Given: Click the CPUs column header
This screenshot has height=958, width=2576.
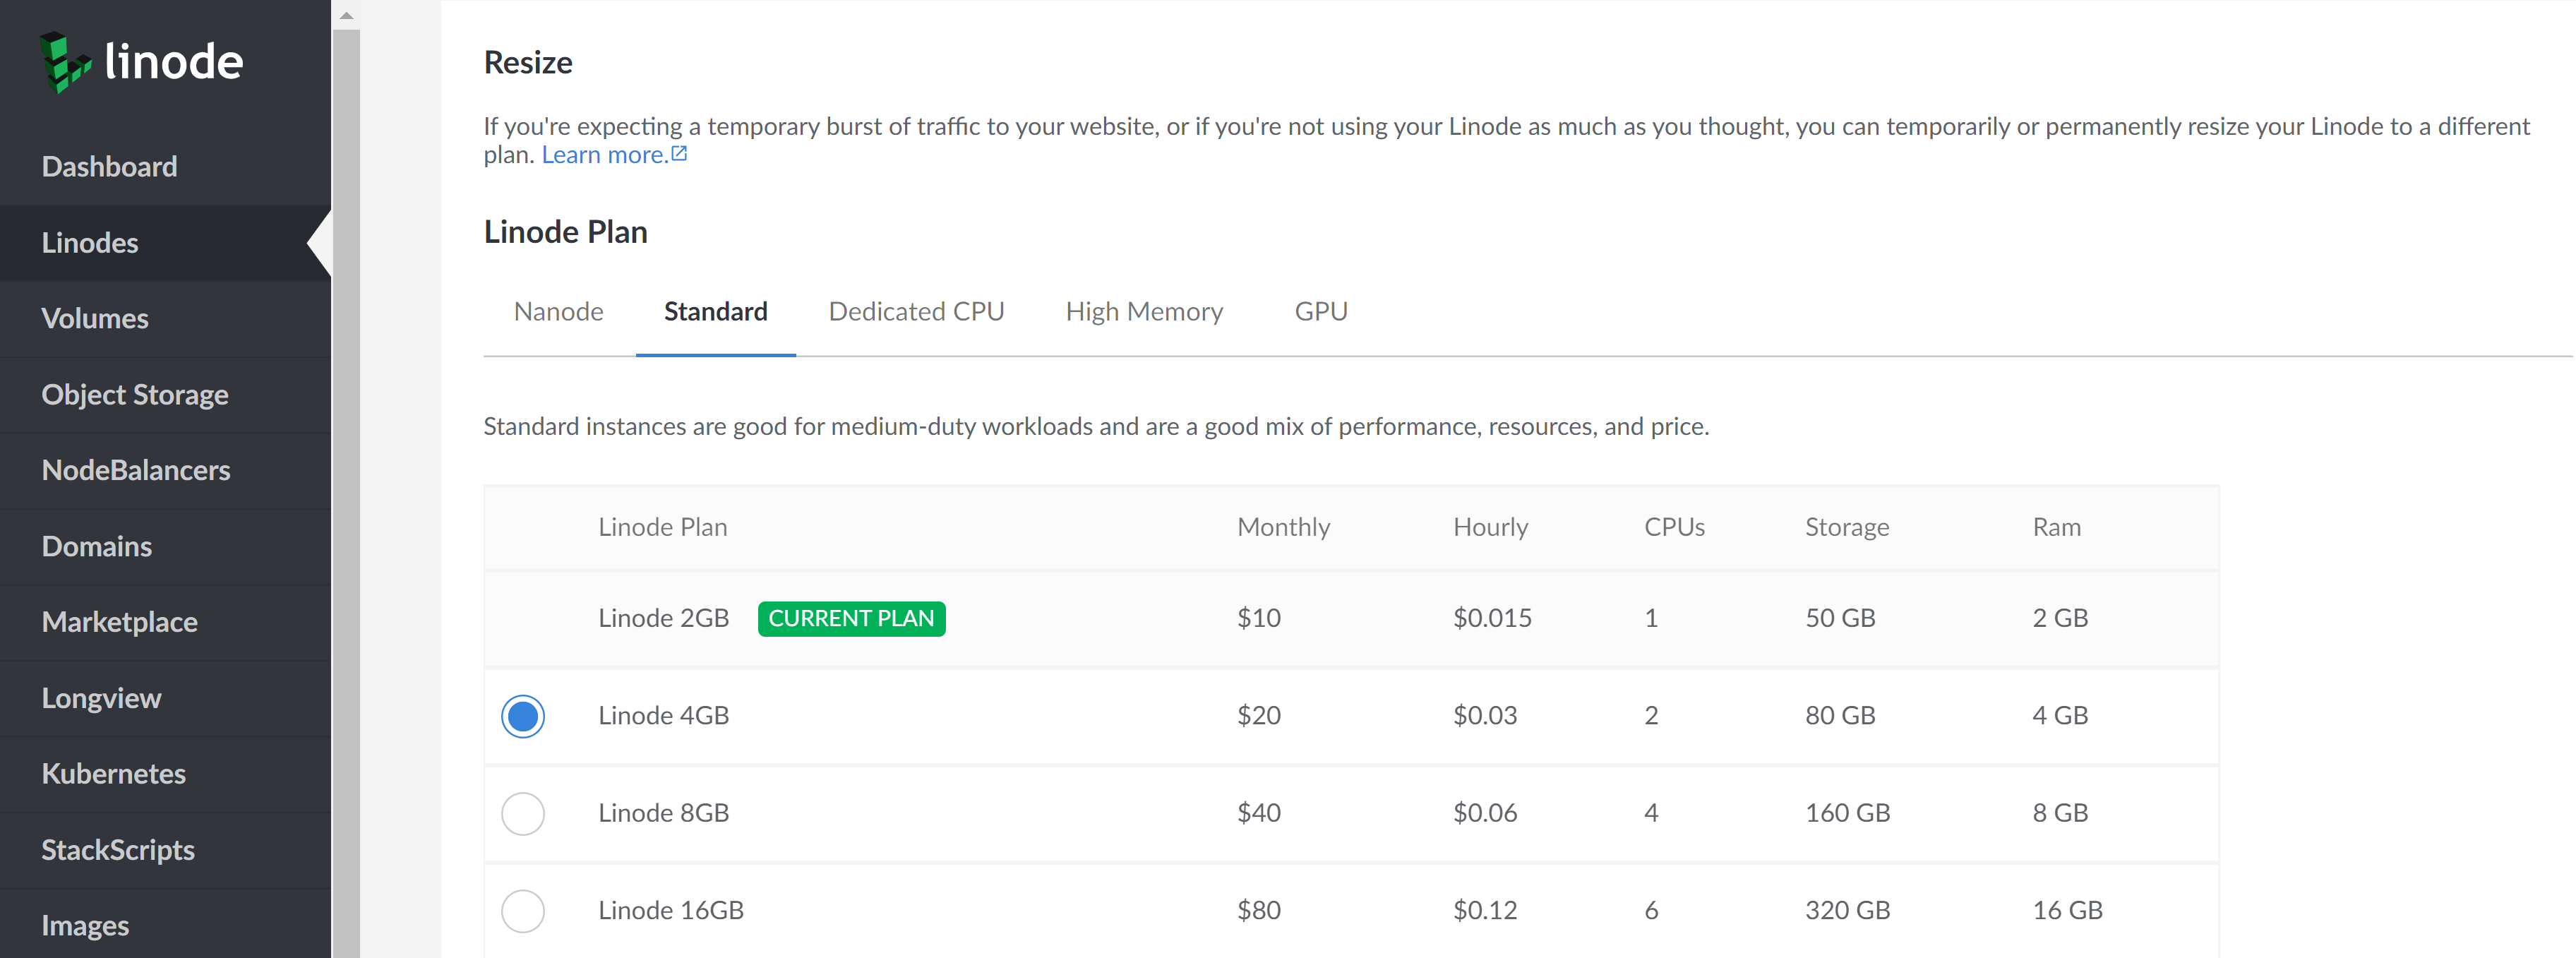Looking at the screenshot, I should [x=1675, y=527].
